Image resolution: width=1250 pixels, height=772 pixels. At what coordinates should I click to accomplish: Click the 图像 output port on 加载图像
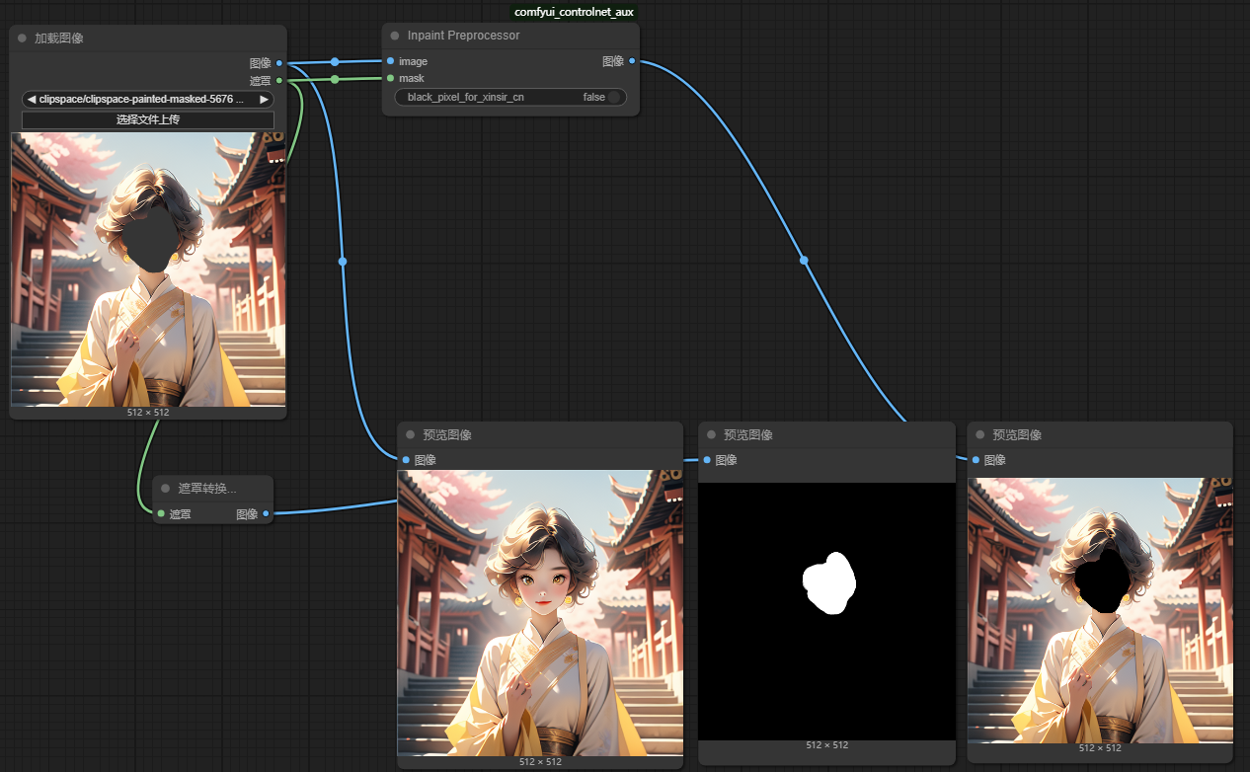279,63
